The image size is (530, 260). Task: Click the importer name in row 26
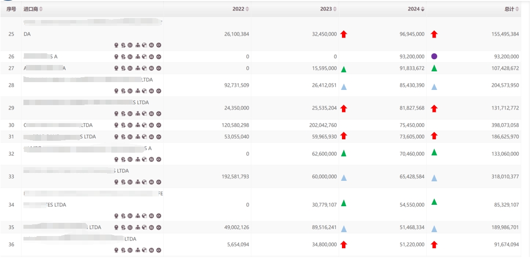click(x=41, y=57)
